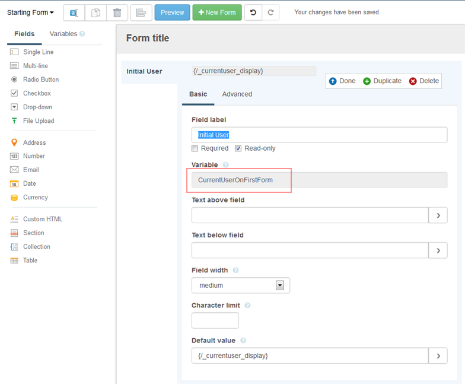
Task: Add a Collection element
Action: coord(30,247)
